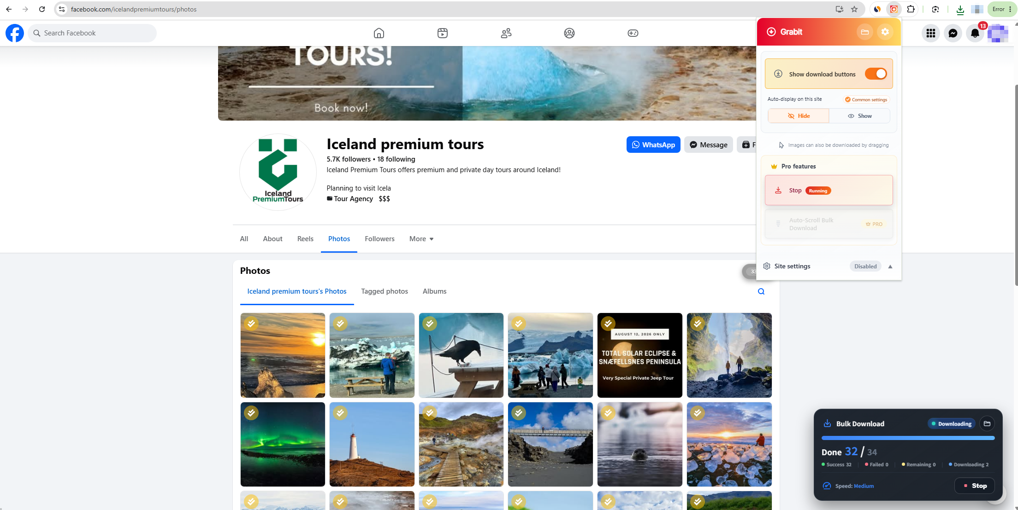1018x510 pixels.
Task: Select Iceland premium tours's Photos tab
Action: point(297,291)
